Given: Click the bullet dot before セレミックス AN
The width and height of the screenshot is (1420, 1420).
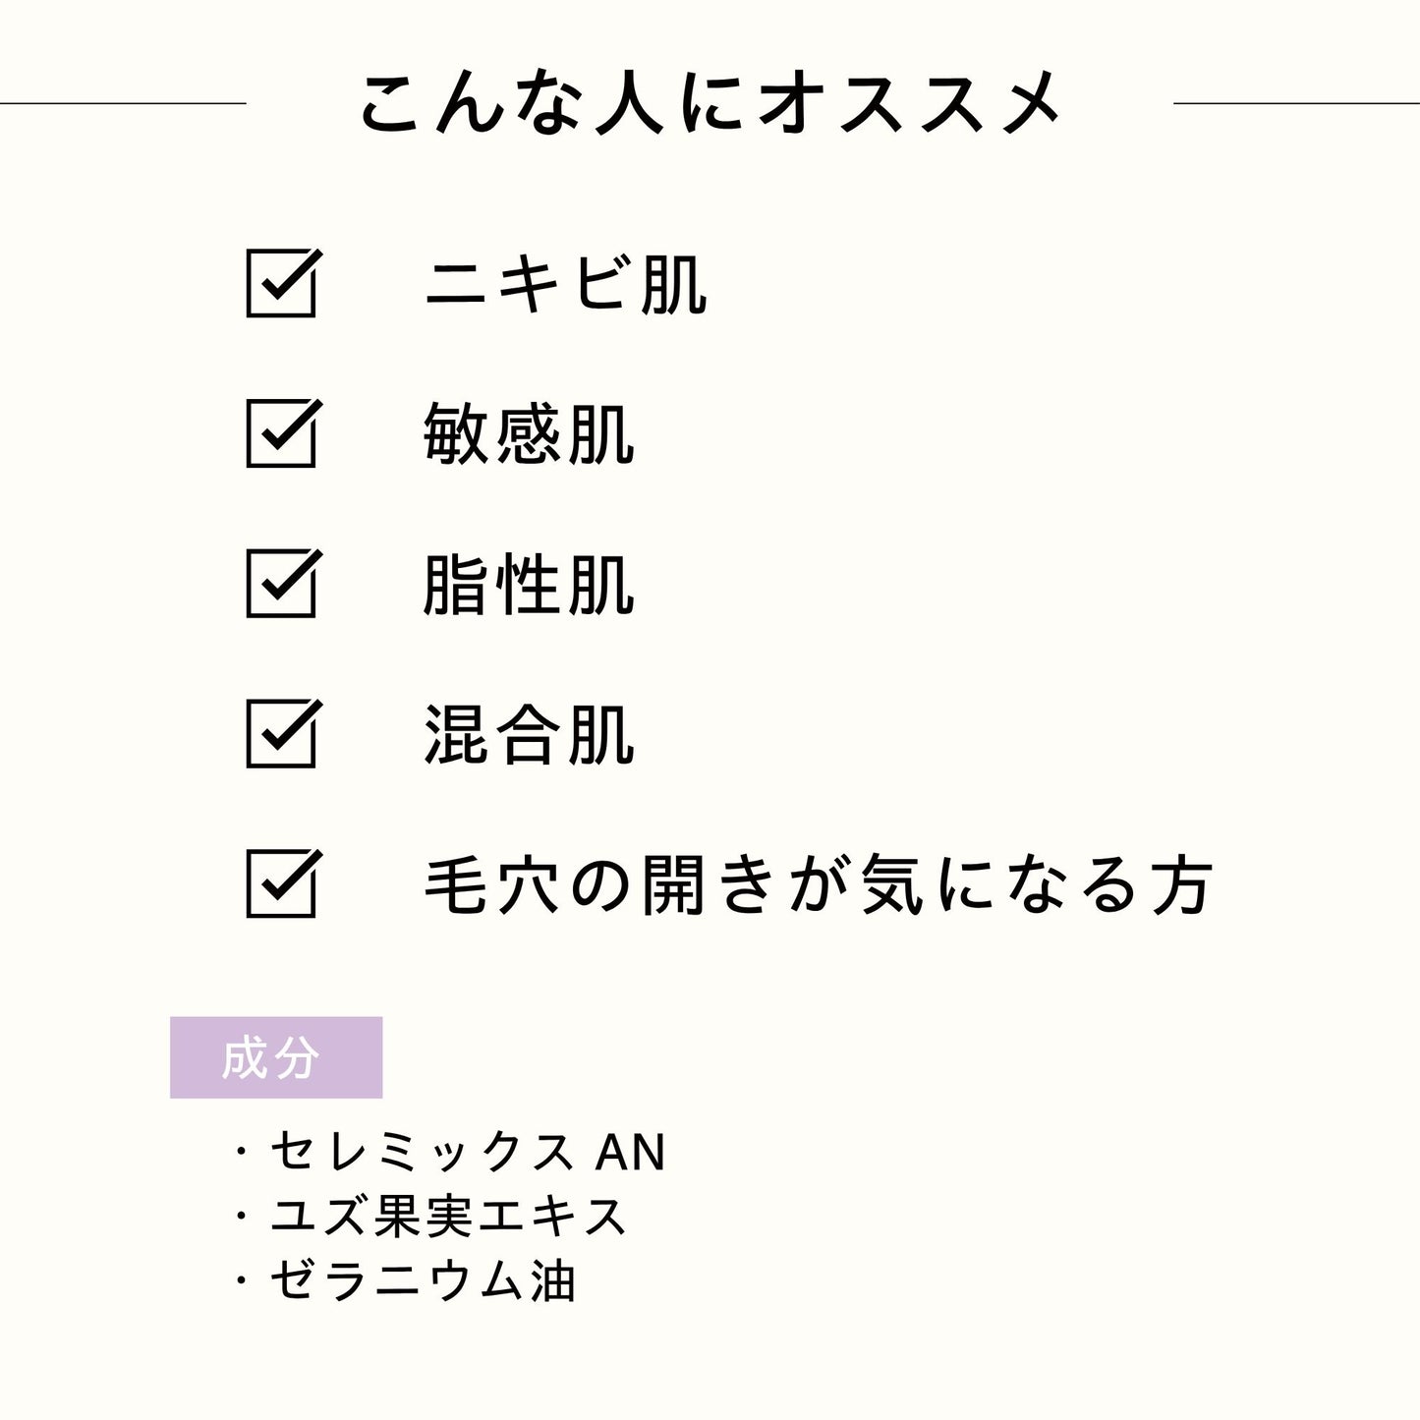Looking at the screenshot, I should tap(241, 1152).
